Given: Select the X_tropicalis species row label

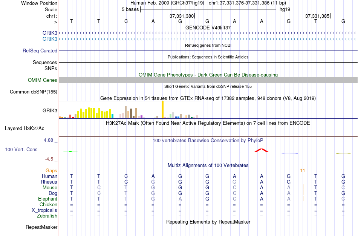Looking at the screenshot, I should click(44, 210).
